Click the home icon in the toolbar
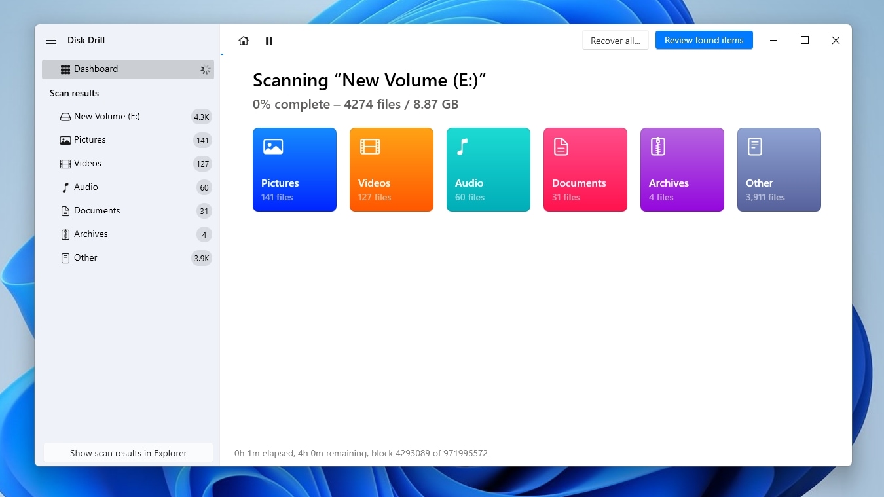Viewport: 884px width, 497px height. tap(244, 40)
